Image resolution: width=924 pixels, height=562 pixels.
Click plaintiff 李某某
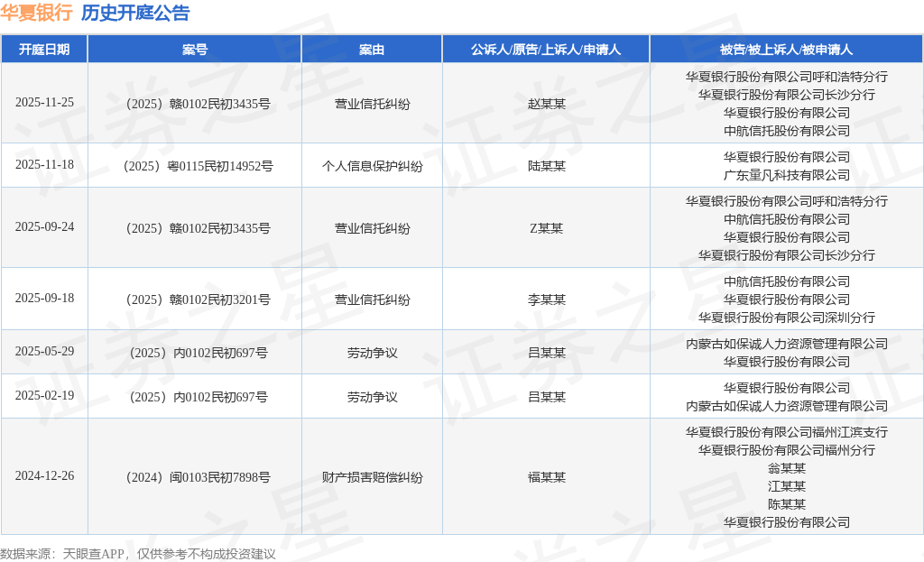click(x=547, y=299)
